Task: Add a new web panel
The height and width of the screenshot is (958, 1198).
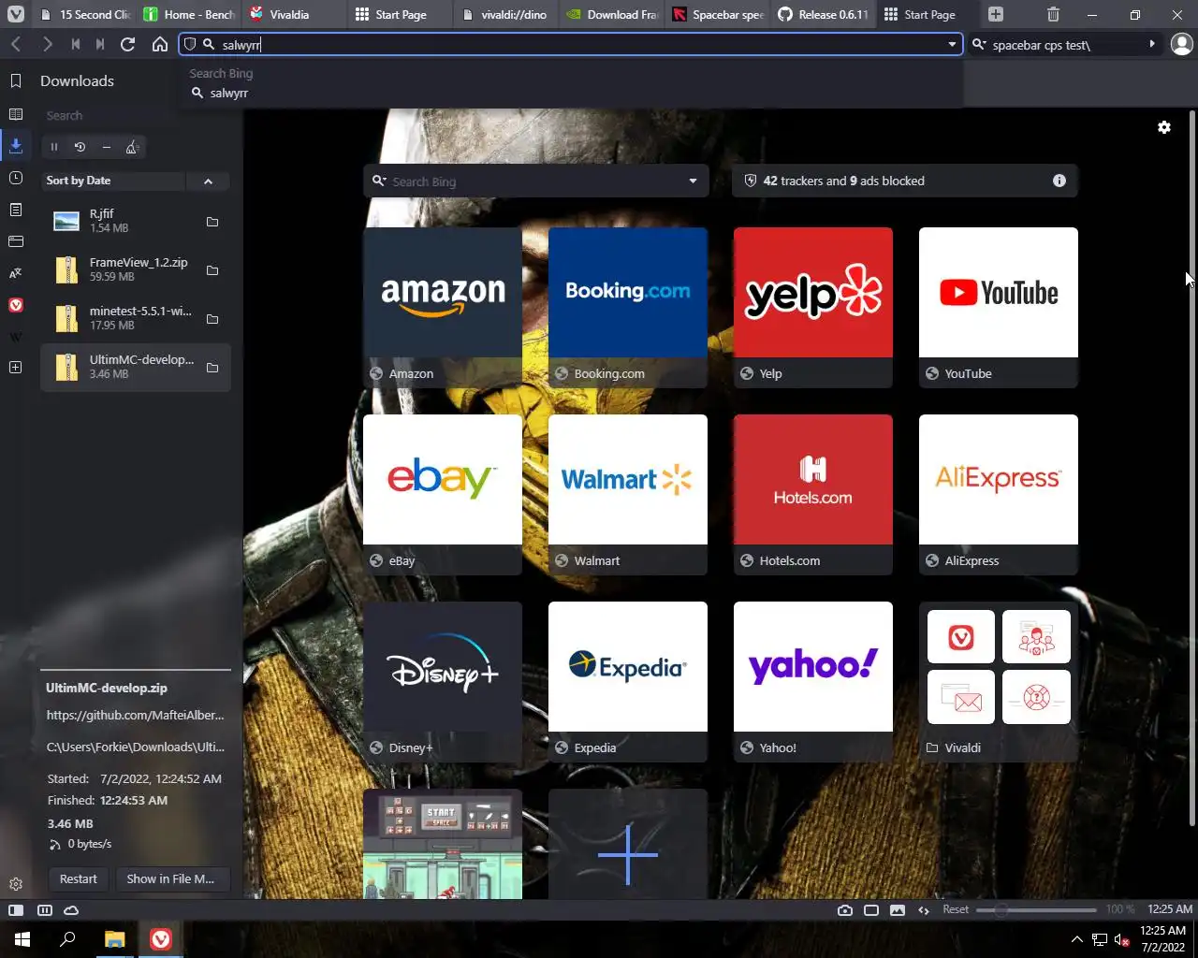Action: pyautogui.click(x=16, y=368)
